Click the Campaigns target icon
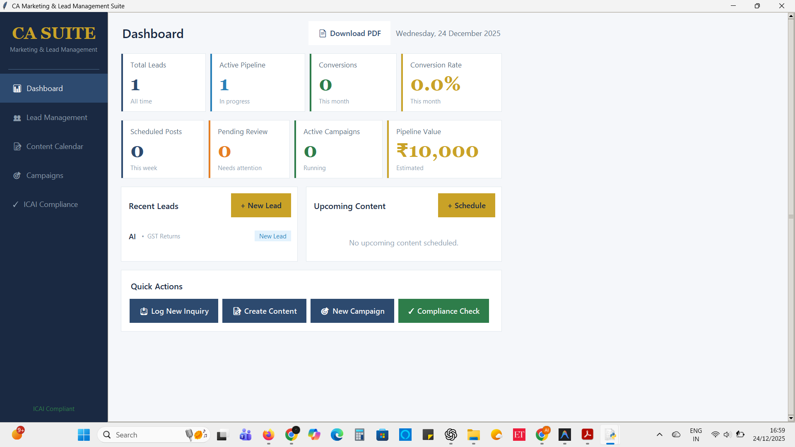 17,175
